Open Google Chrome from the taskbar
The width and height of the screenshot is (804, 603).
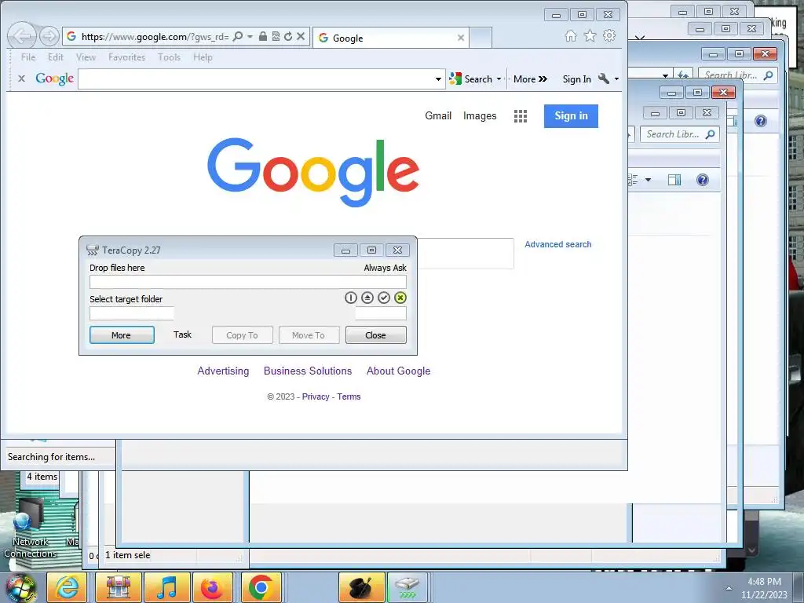click(x=261, y=587)
